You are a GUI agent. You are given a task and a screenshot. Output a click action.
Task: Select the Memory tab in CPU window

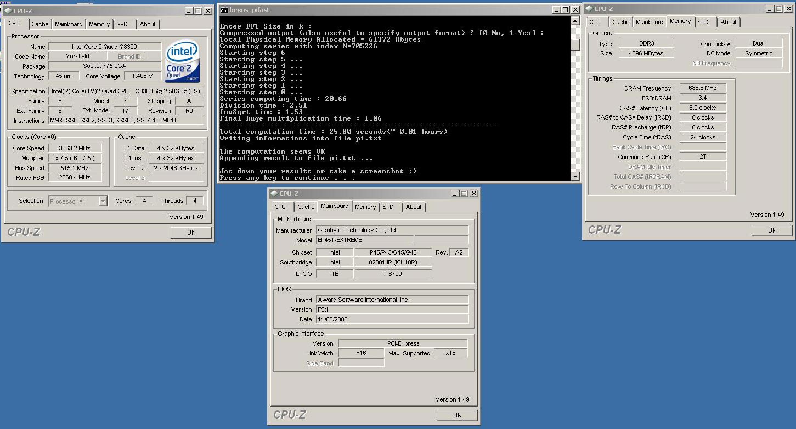pyautogui.click(x=99, y=24)
